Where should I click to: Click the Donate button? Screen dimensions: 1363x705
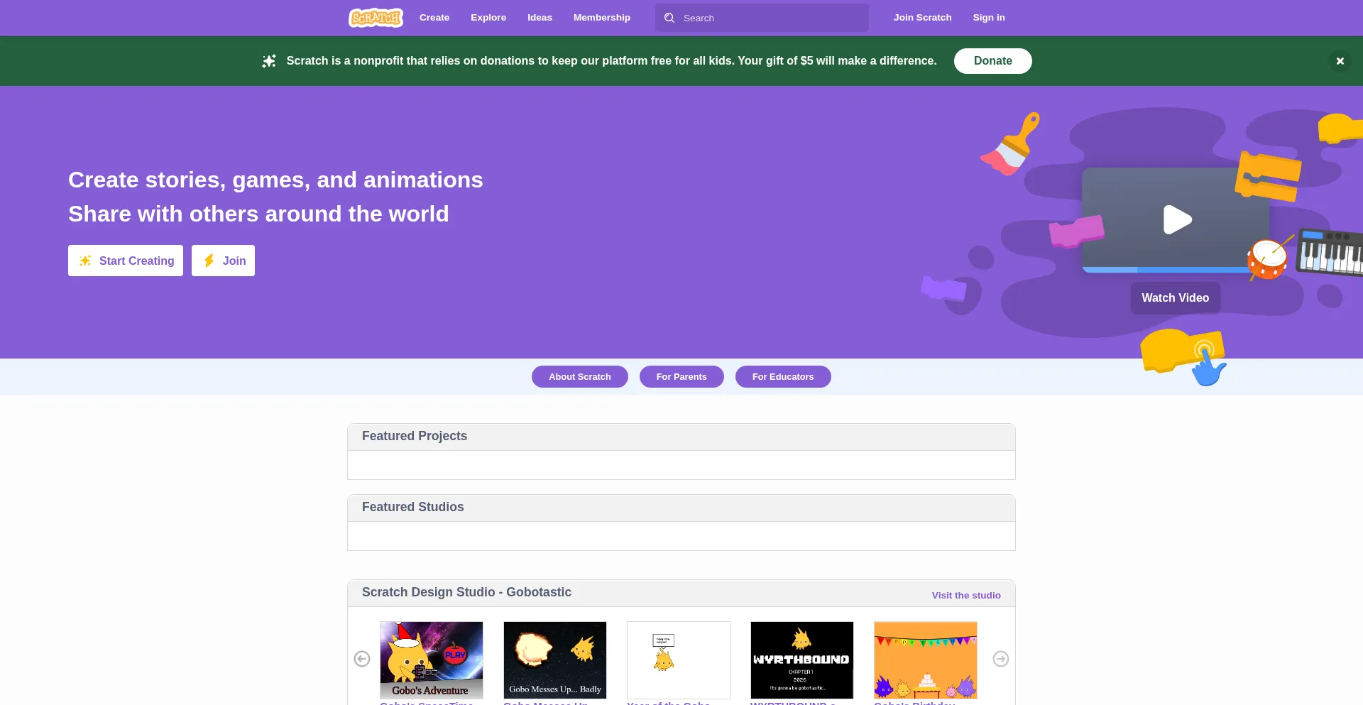(992, 60)
